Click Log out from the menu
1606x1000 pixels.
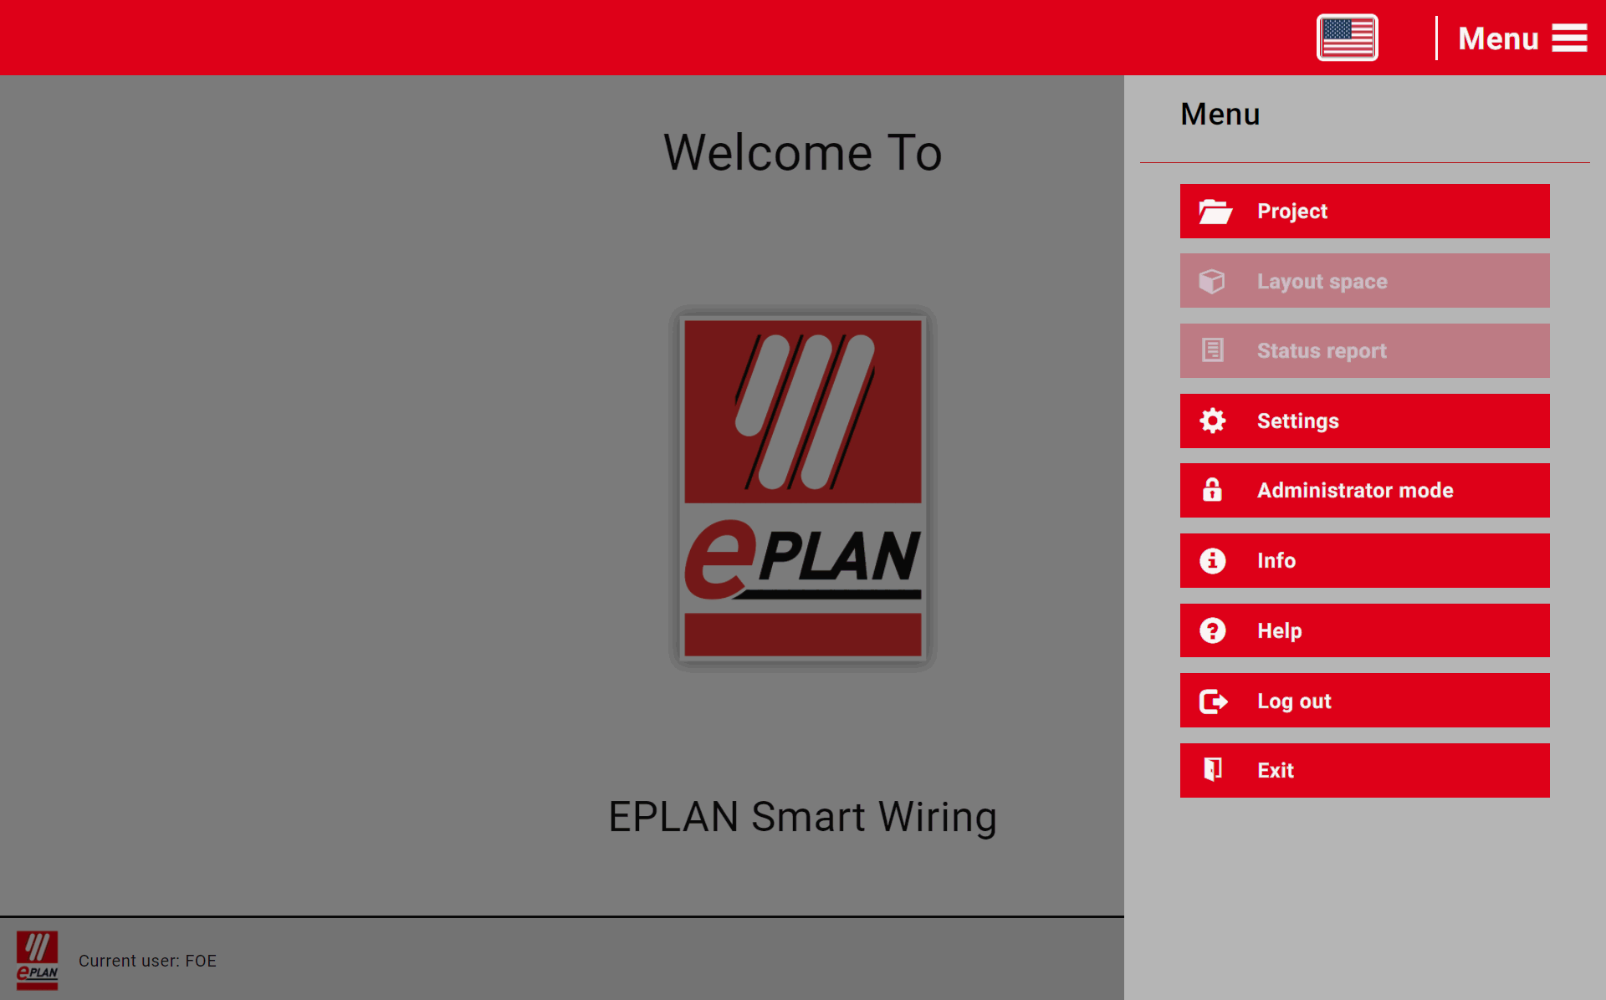click(x=1364, y=701)
